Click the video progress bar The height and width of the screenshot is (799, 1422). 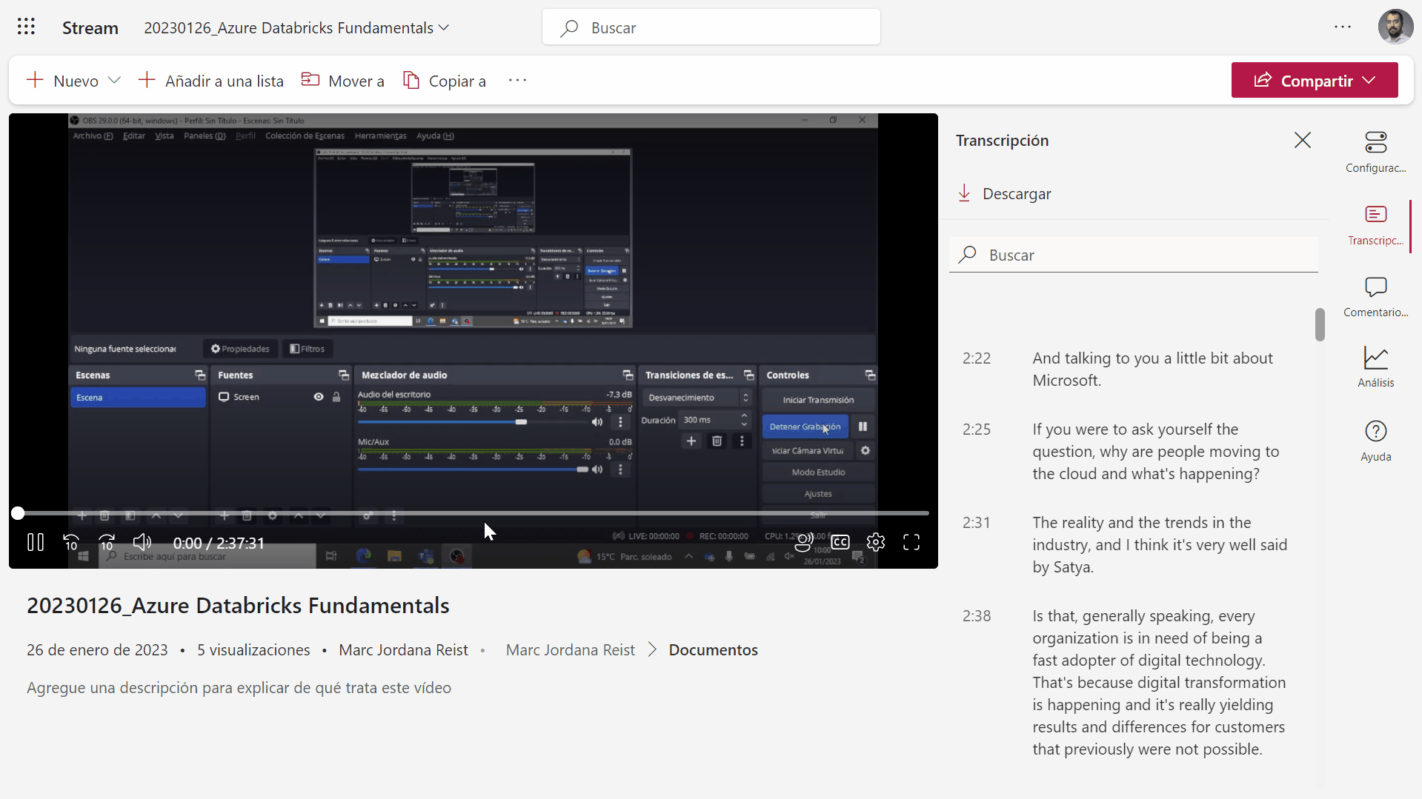[x=474, y=513]
